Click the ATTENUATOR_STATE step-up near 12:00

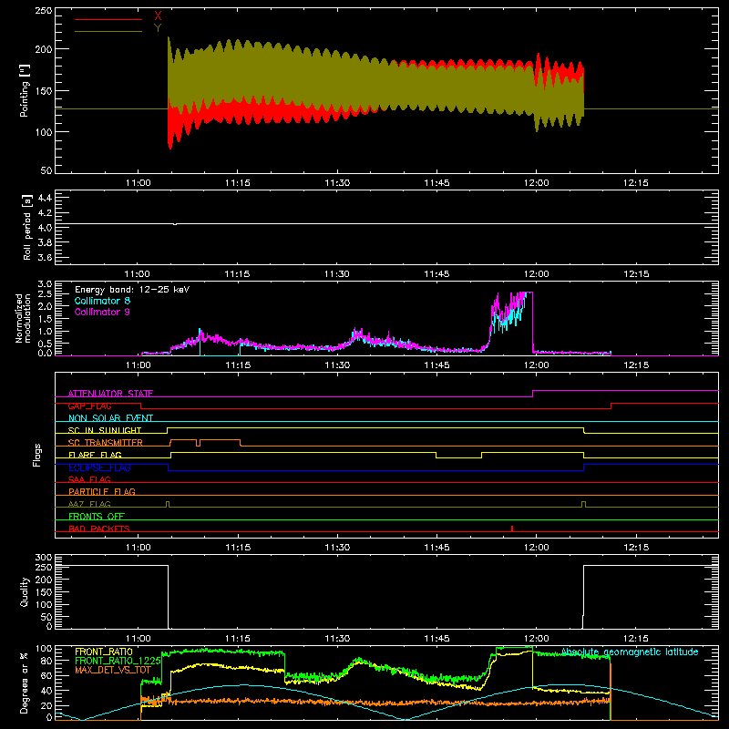click(533, 394)
